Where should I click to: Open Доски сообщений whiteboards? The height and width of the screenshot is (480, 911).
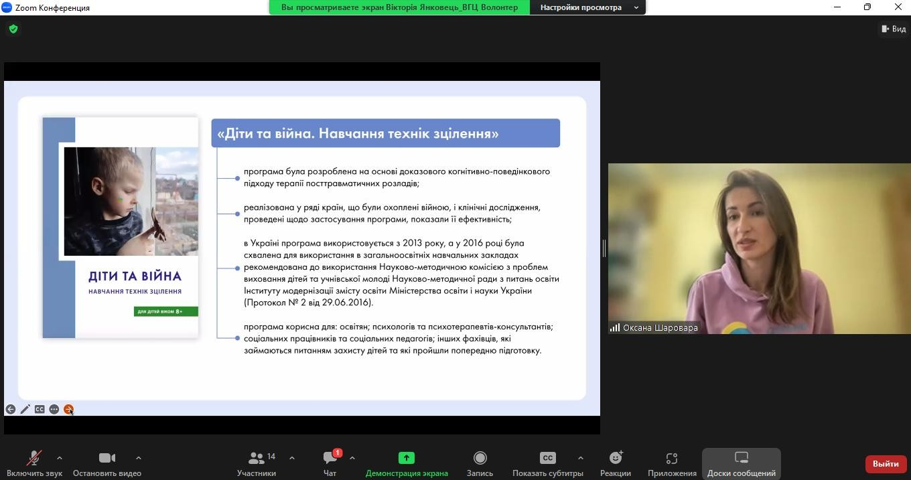[741, 463]
